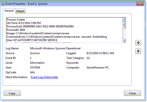Image resolution: width=147 pixels, height=102 pixels.
Task: Click the UtcTime 9/12/2014 3:58 PM line
Action: (24, 23)
